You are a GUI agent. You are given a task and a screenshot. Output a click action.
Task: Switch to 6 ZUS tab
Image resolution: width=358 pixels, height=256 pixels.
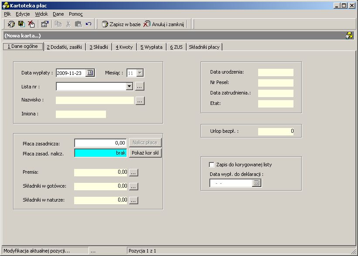176,47
